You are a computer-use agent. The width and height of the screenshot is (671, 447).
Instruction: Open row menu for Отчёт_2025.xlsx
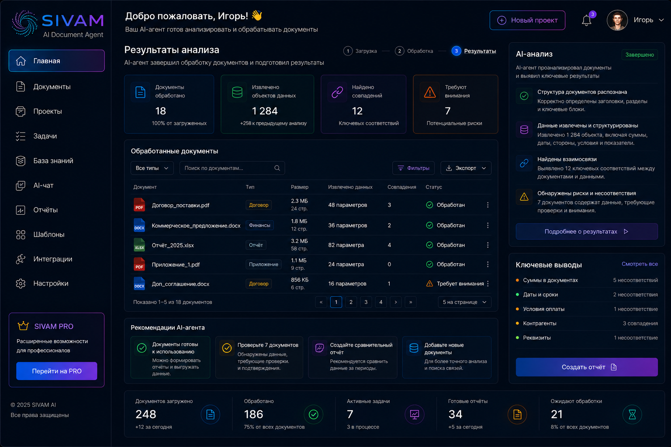488,245
